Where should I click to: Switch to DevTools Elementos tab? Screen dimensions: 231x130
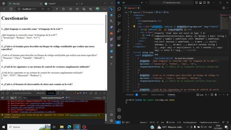pyautogui.click(x=40, y=93)
